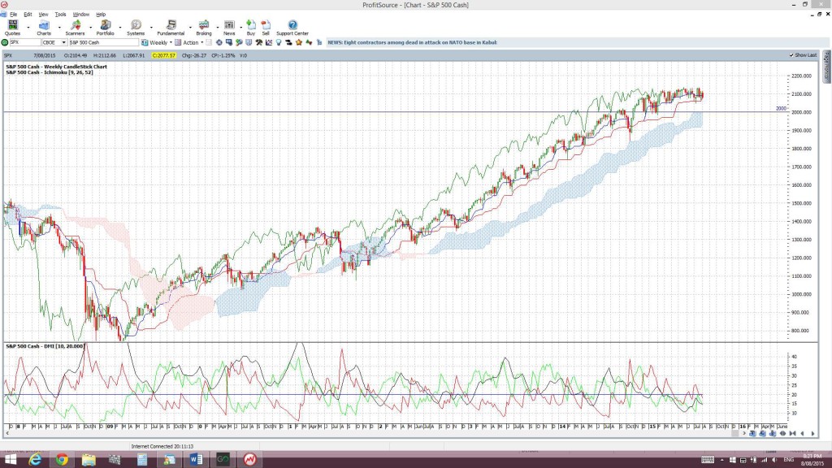Open the Portfolio tool
This screenshot has height=468, width=832.
(x=105, y=27)
